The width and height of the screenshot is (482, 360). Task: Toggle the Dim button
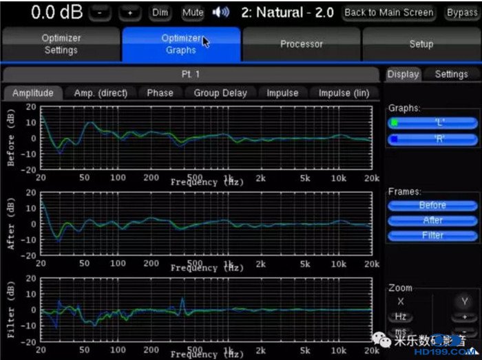[160, 12]
